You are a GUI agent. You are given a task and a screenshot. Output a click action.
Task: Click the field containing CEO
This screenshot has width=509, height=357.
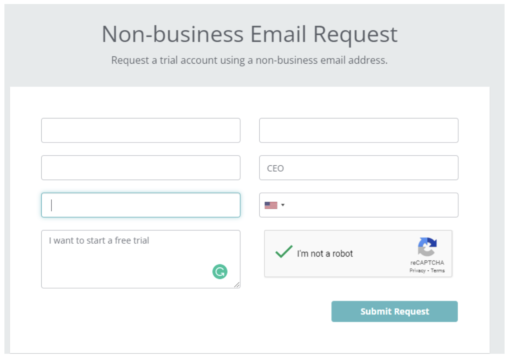[358, 168]
